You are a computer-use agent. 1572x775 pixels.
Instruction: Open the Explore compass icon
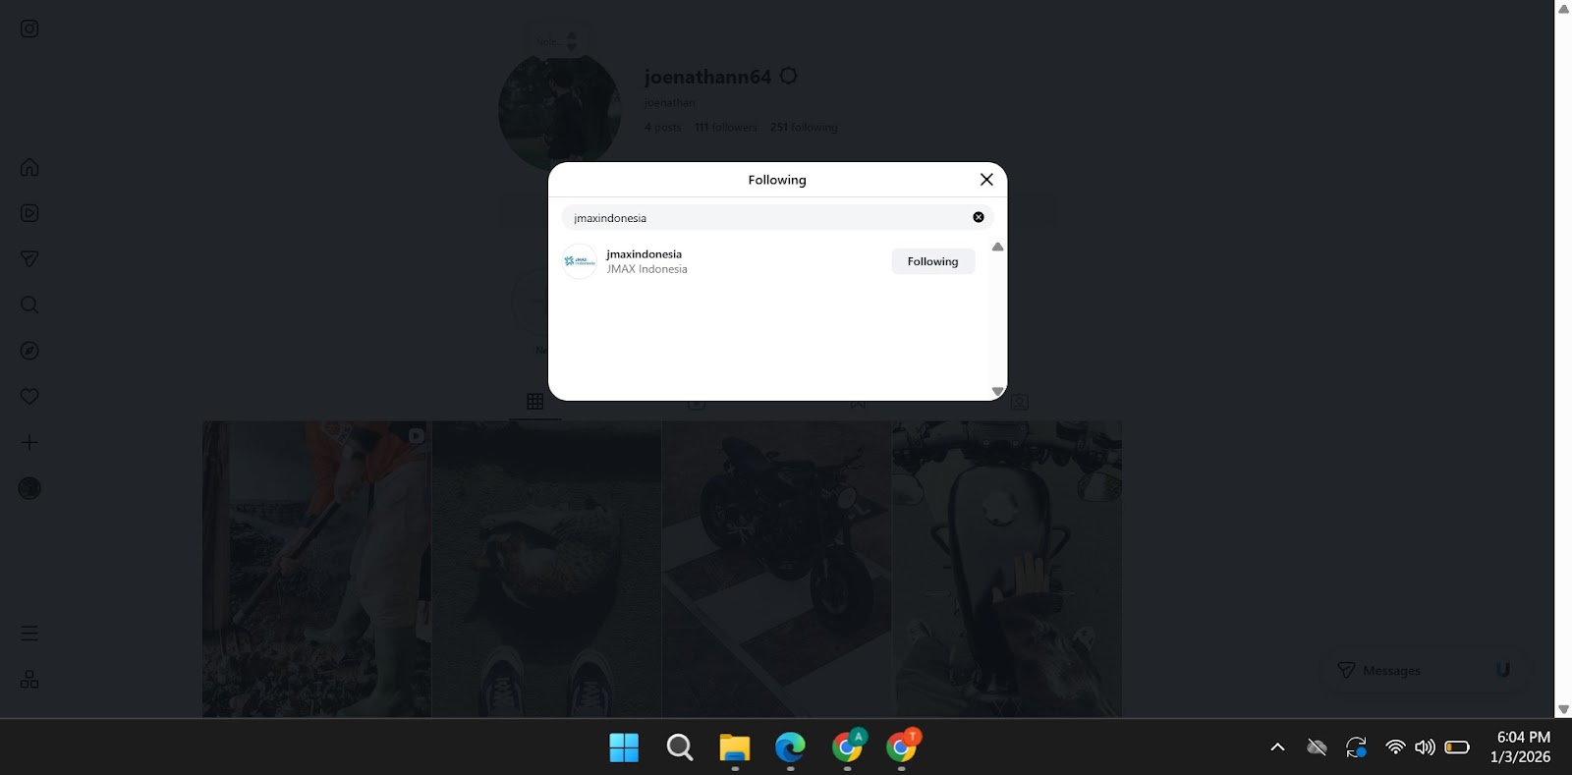29,351
